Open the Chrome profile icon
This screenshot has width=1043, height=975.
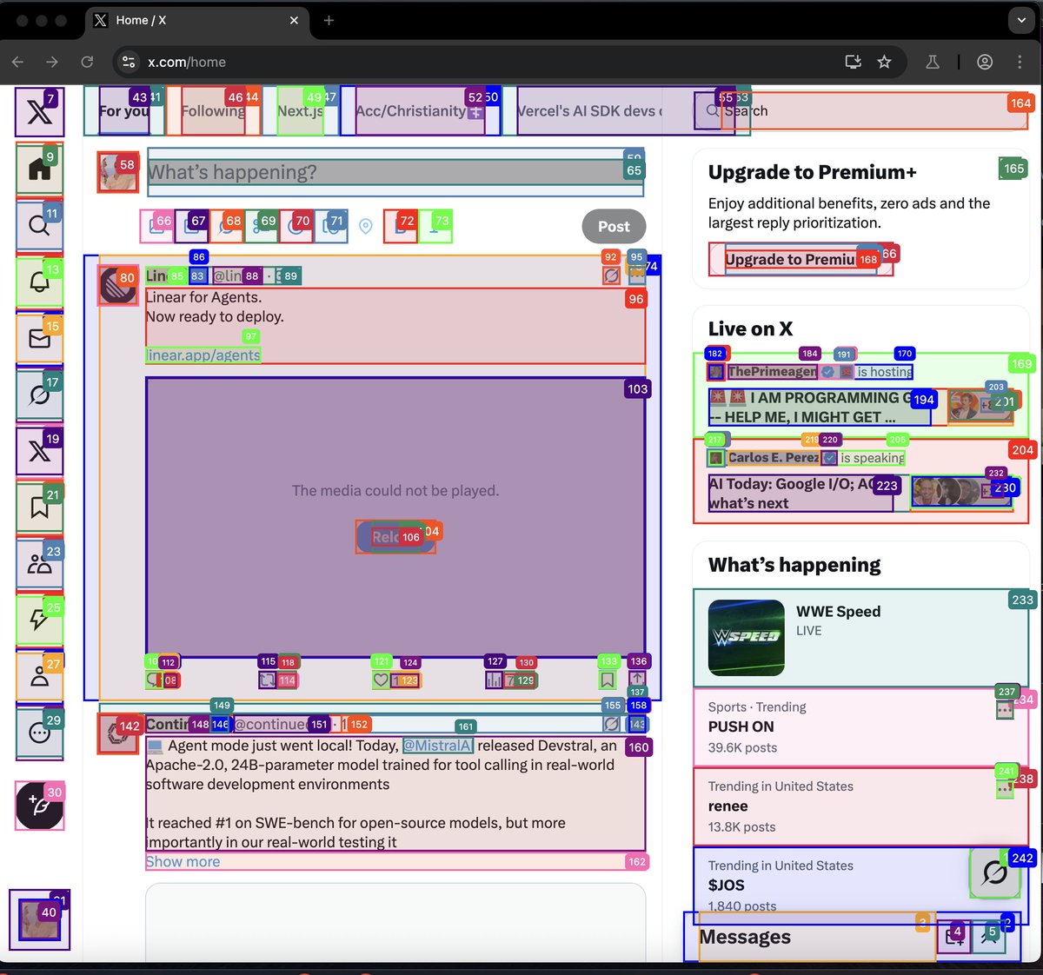tap(985, 62)
